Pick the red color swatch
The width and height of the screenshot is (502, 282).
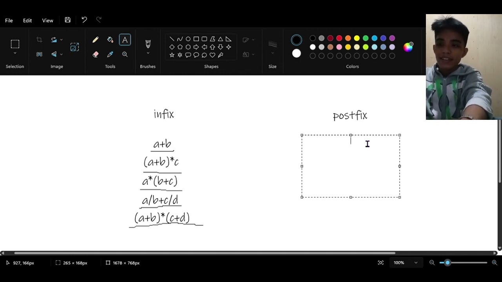point(339,38)
